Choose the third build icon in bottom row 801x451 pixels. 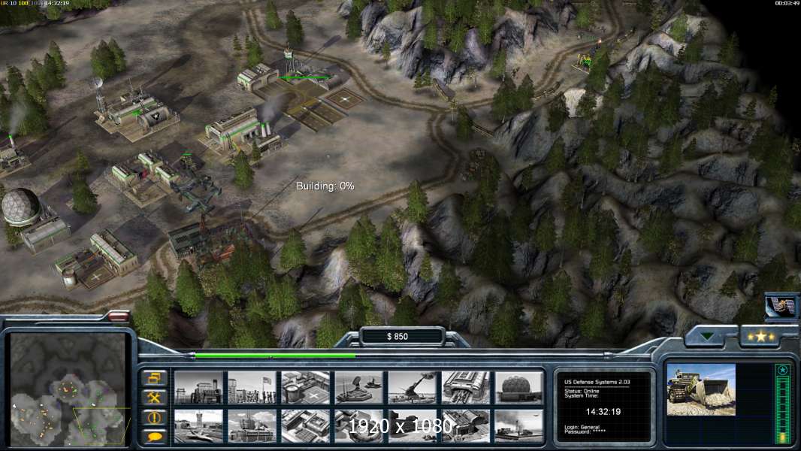(x=306, y=425)
